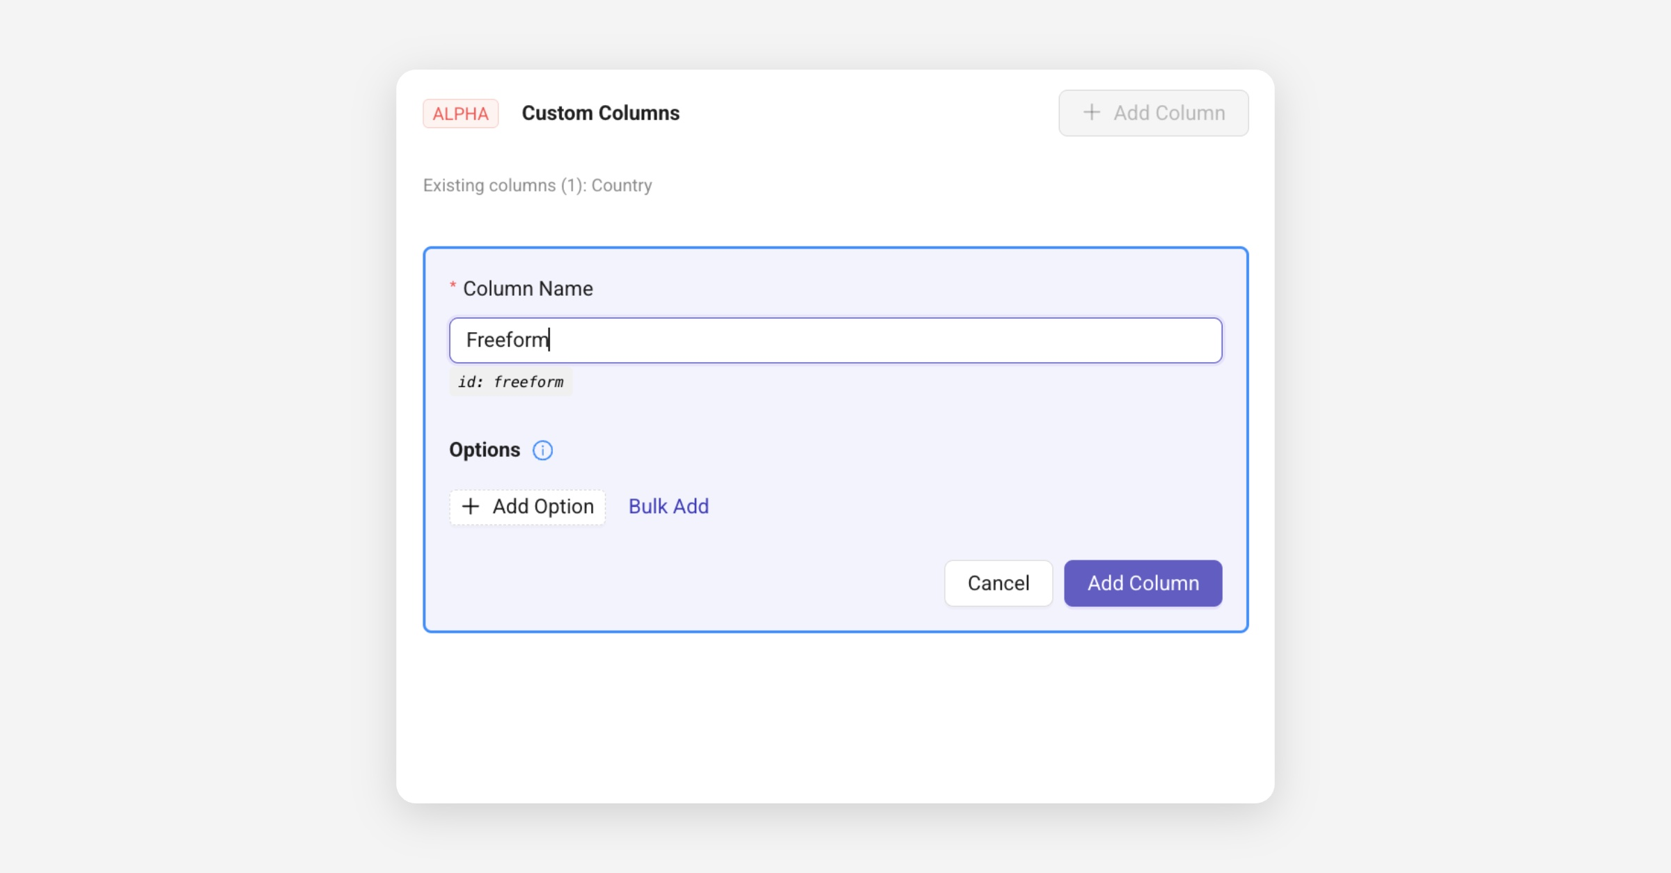Click the plus icon in Add Option
The width and height of the screenshot is (1671, 873).
pyautogui.click(x=471, y=506)
